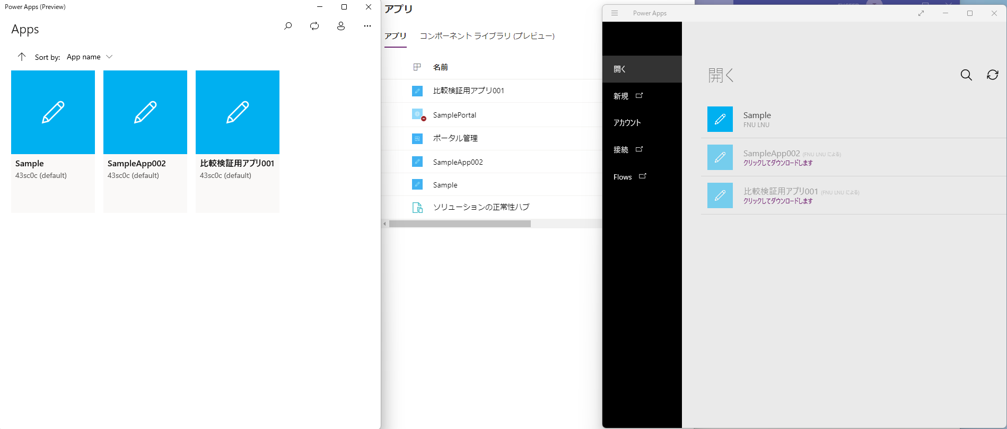Open the Sample app tile thumbnail
Screen dimensions: 1007x429
tap(53, 112)
